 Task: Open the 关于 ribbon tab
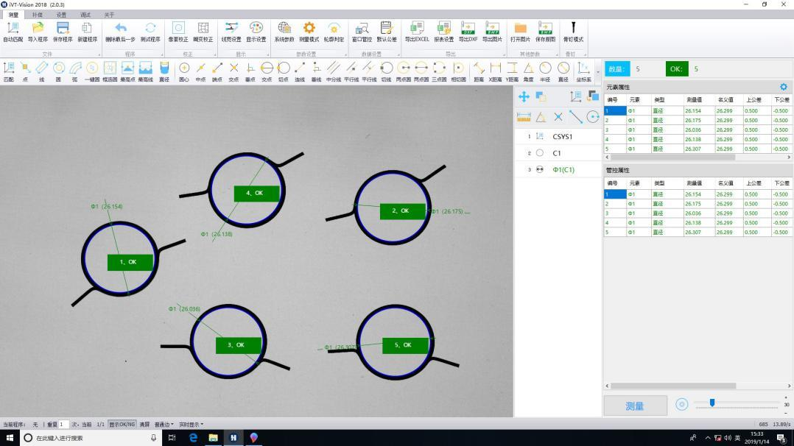(109, 15)
